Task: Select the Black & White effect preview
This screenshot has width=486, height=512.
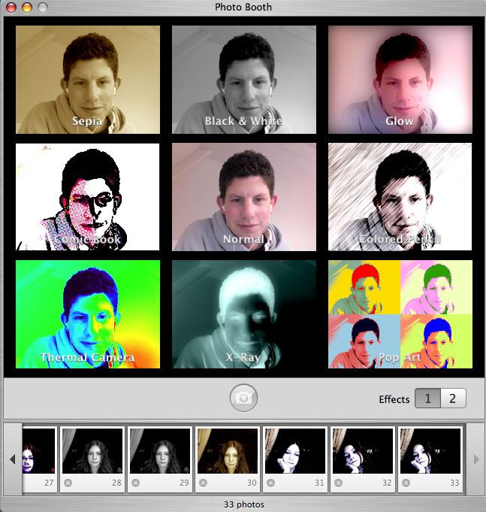Action: pyautogui.click(x=244, y=80)
